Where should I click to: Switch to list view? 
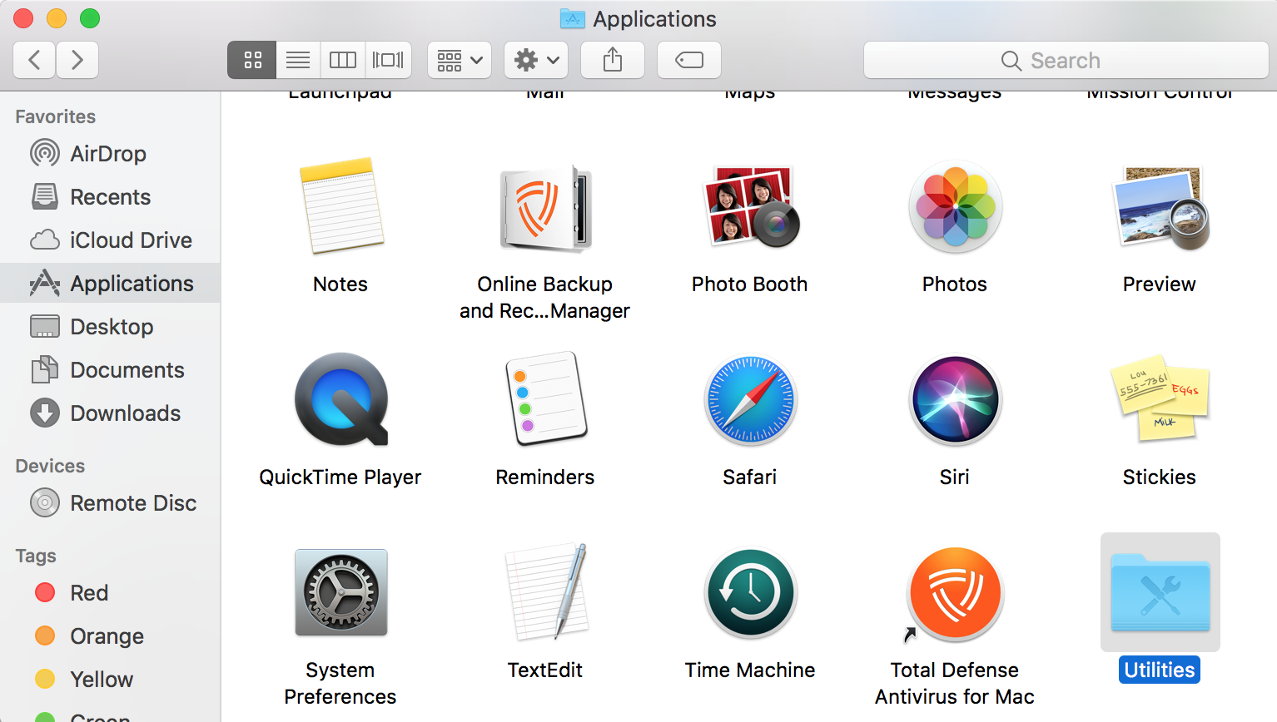tap(298, 60)
